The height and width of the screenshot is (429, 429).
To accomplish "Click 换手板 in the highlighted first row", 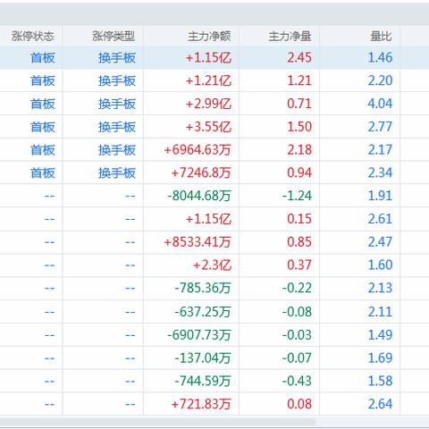I will pyautogui.click(x=117, y=58).
